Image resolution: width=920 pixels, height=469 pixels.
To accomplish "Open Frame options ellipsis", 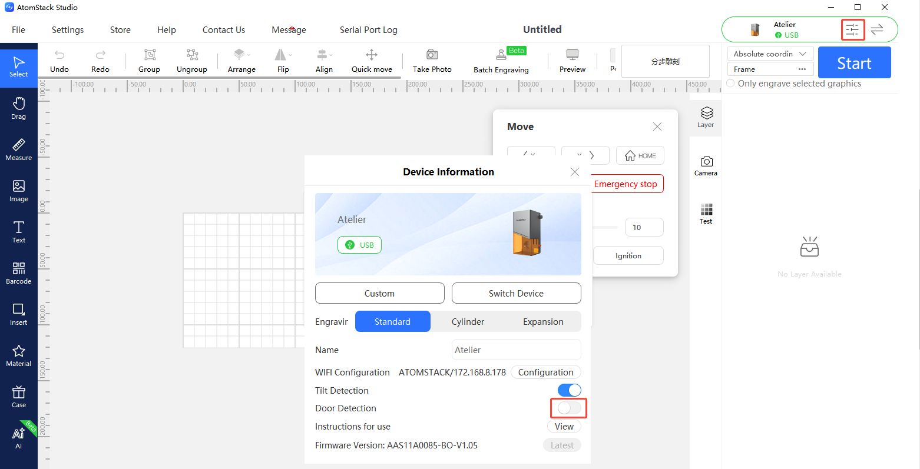I will click(x=802, y=69).
